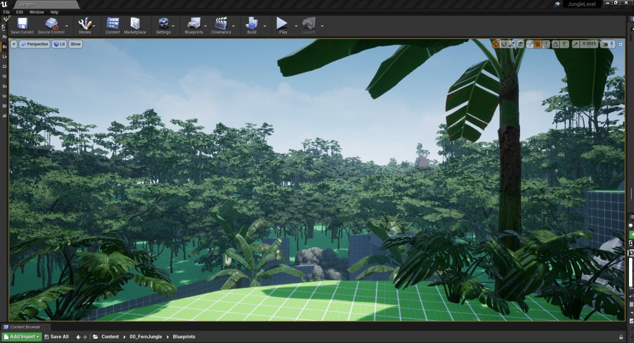Select the scale gizmo tool in viewport

512,44
